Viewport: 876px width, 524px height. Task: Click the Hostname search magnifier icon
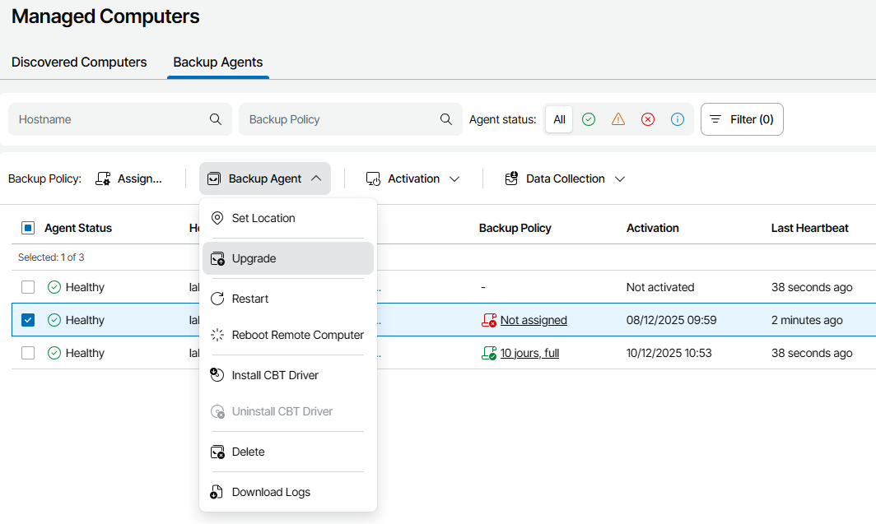click(216, 119)
